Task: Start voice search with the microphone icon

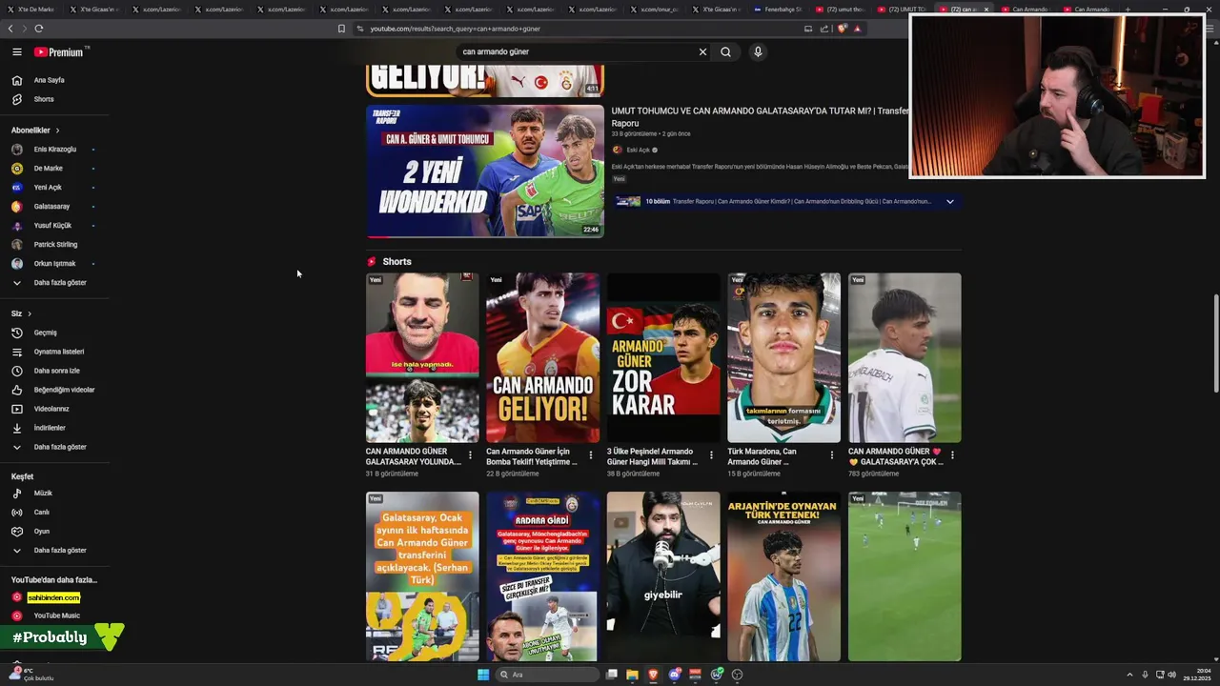Action: pyautogui.click(x=758, y=51)
